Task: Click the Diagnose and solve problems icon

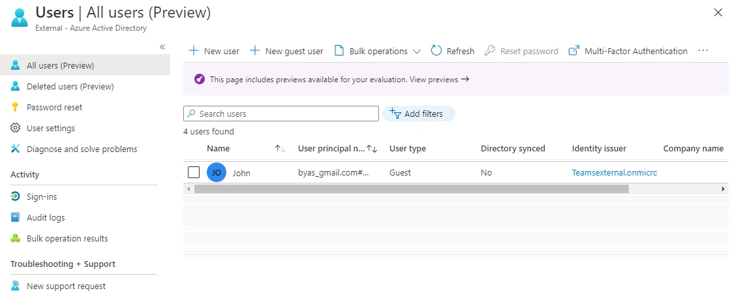Action: pyautogui.click(x=16, y=149)
